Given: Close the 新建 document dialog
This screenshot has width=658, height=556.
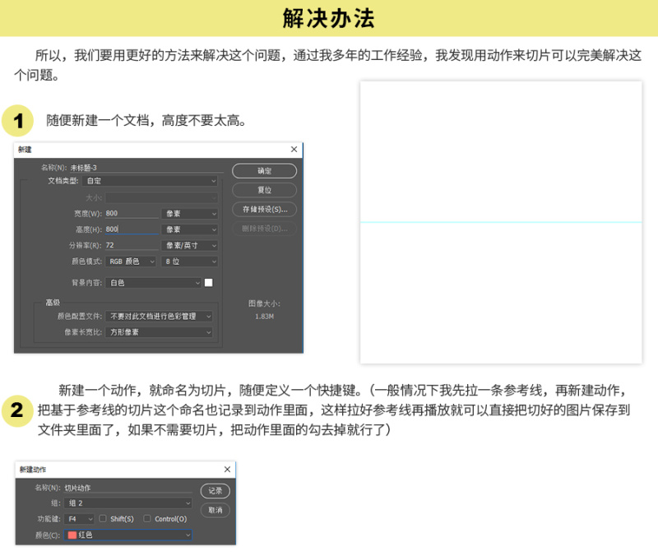Looking at the screenshot, I should click(x=294, y=150).
